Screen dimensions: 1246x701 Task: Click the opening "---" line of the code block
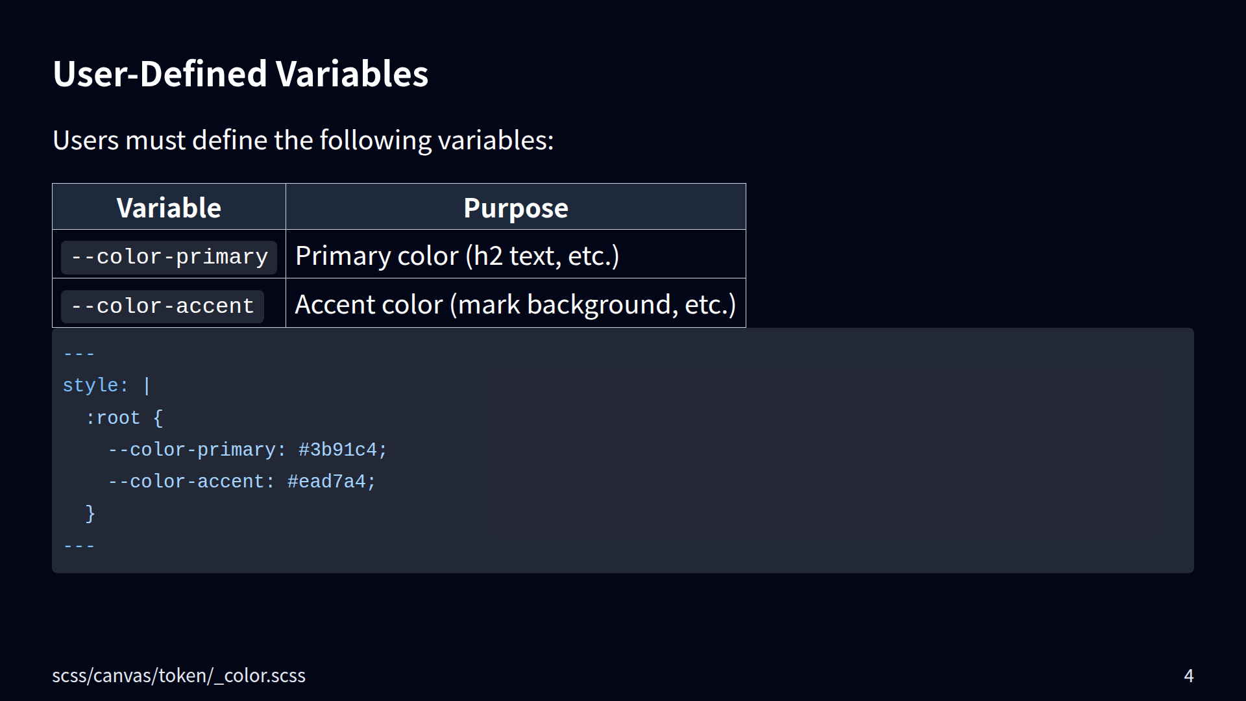(79, 354)
